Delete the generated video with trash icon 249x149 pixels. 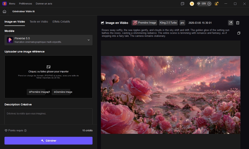tap(238, 23)
